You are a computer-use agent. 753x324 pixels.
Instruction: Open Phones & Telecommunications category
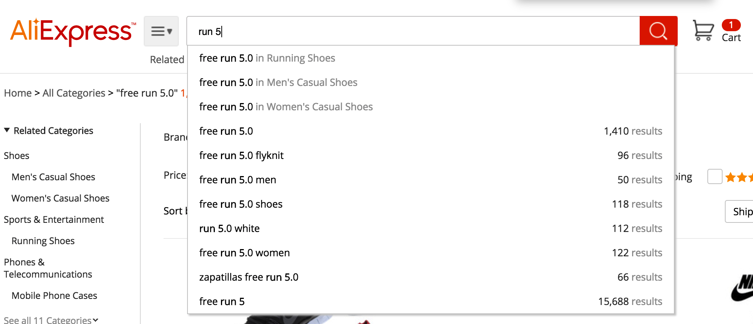pyautogui.click(x=48, y=268)
